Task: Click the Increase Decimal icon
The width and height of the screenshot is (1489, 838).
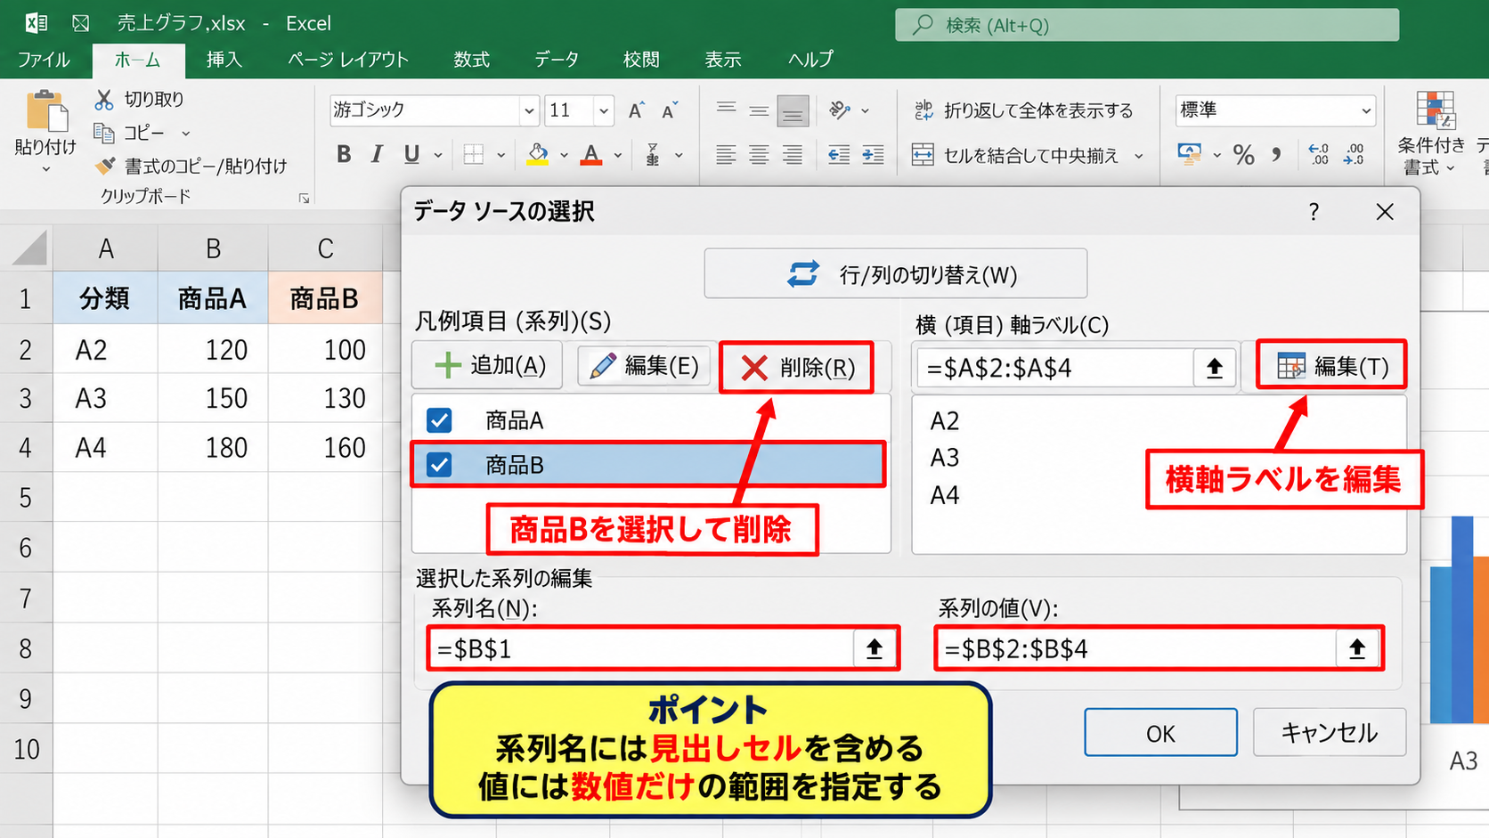Action: click(x=1319, y=154)
